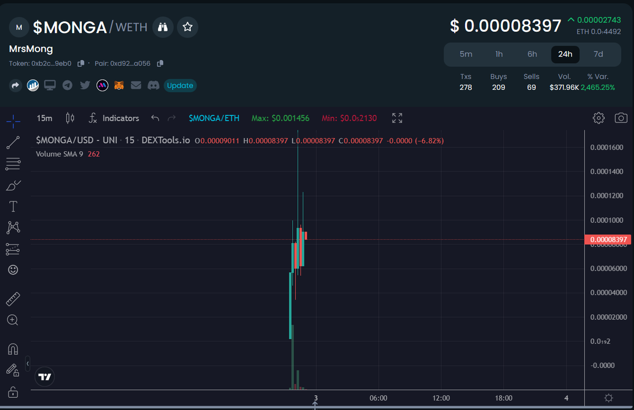The width and height of the screenshot is (634, 410).
Task: Open the Indicators menu
Action: [114, 118]
